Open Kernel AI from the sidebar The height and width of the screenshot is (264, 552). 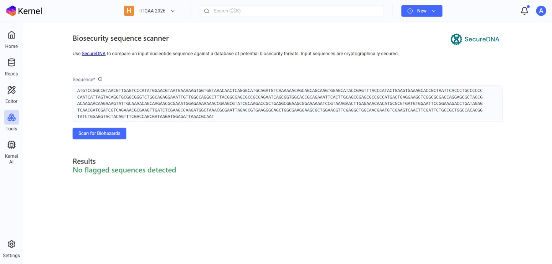point(11,152)
